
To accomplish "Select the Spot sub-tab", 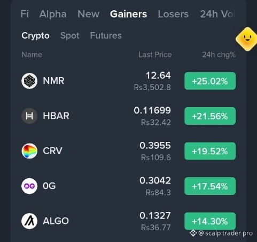I will coord(70,35).
